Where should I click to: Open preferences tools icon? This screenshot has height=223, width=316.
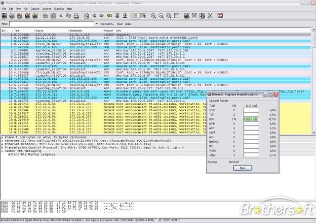(210, 16)
